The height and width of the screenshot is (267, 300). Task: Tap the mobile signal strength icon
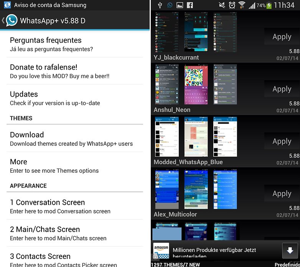tap(252, 5)
